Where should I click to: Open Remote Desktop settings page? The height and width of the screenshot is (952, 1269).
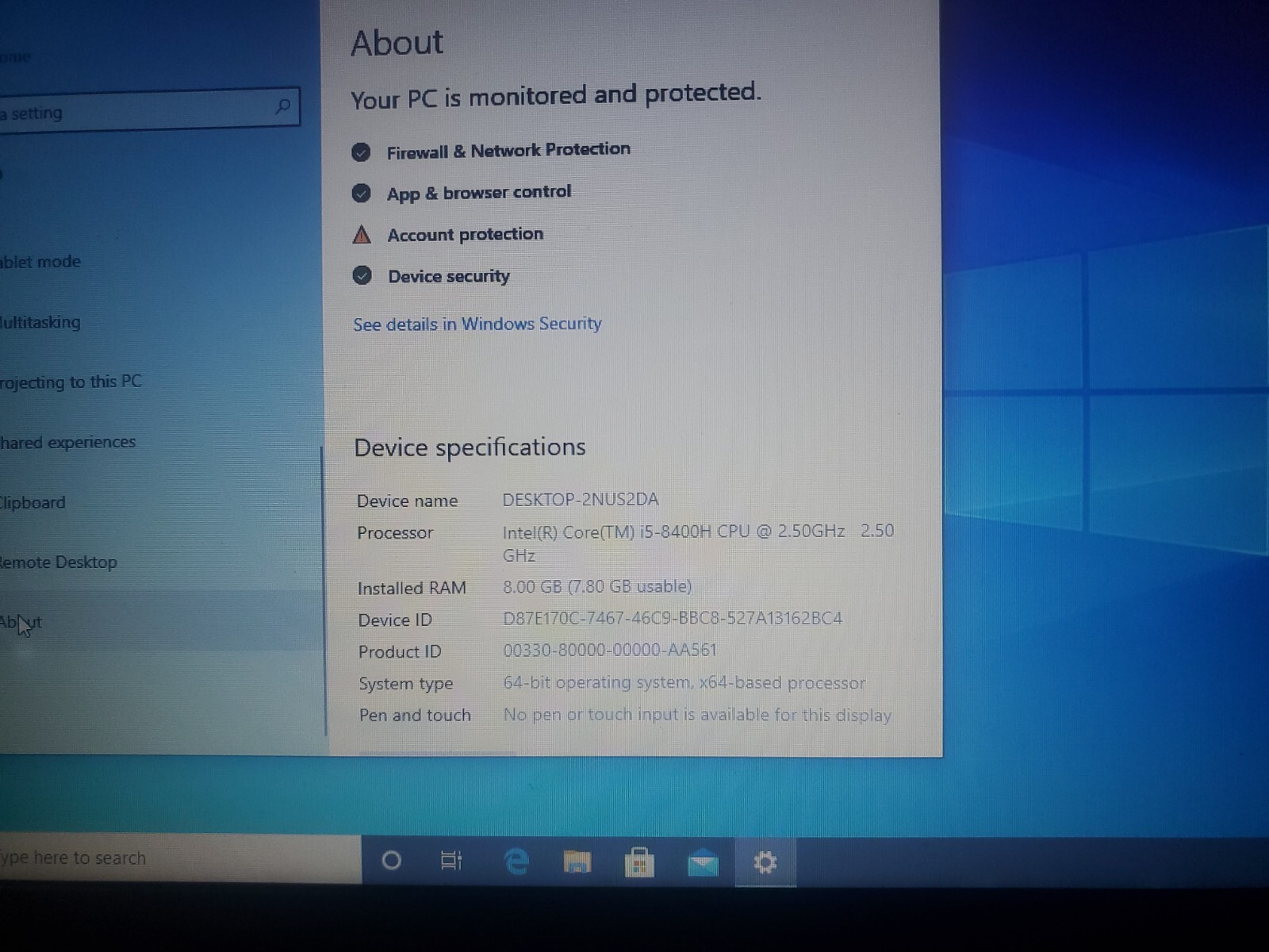59,562
